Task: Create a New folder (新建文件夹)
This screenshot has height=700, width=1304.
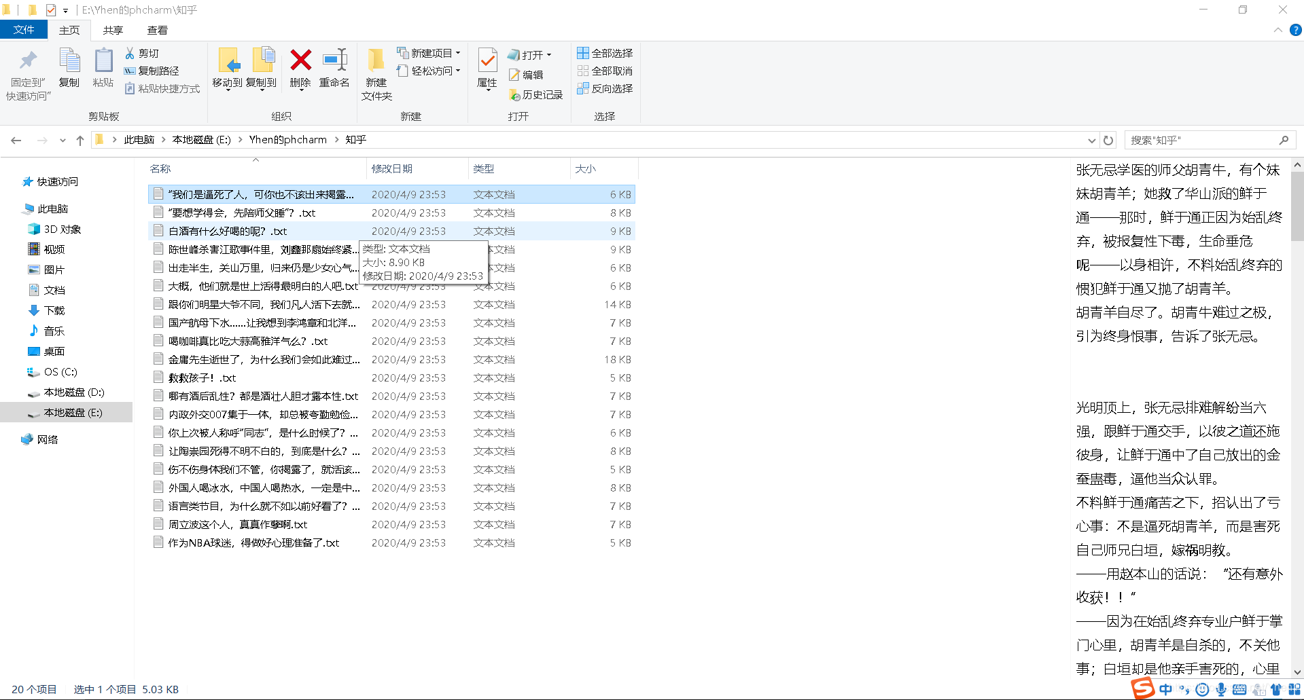Action: pyautogui.click(x=376, y=75)
